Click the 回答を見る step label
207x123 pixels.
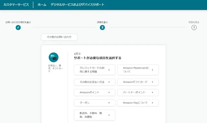pos(194,22)
